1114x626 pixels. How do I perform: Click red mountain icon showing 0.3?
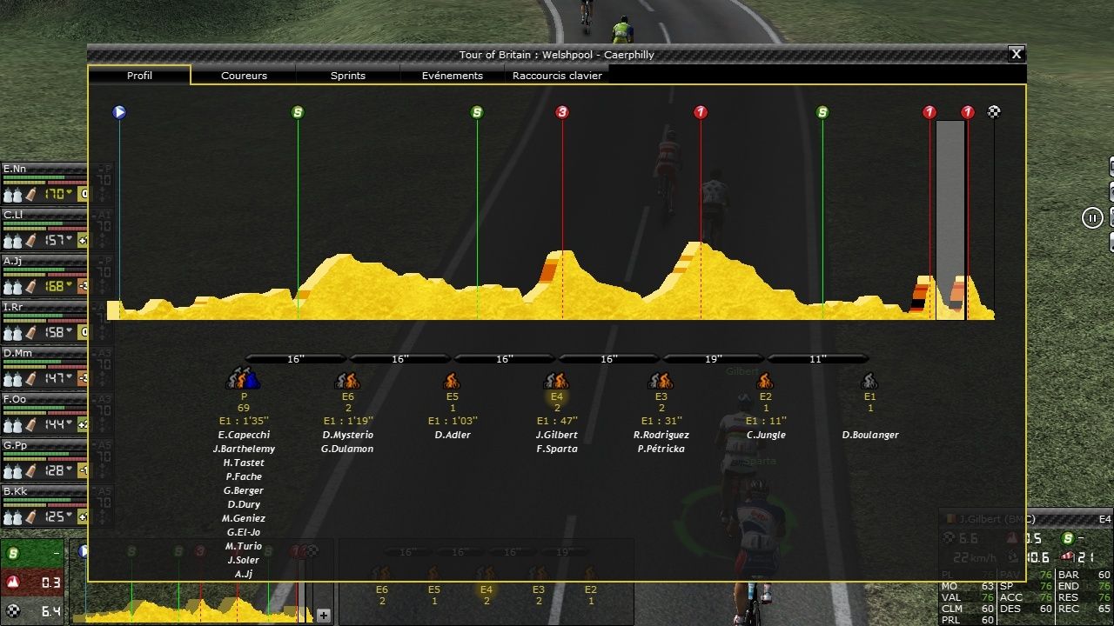click(12, 583)
